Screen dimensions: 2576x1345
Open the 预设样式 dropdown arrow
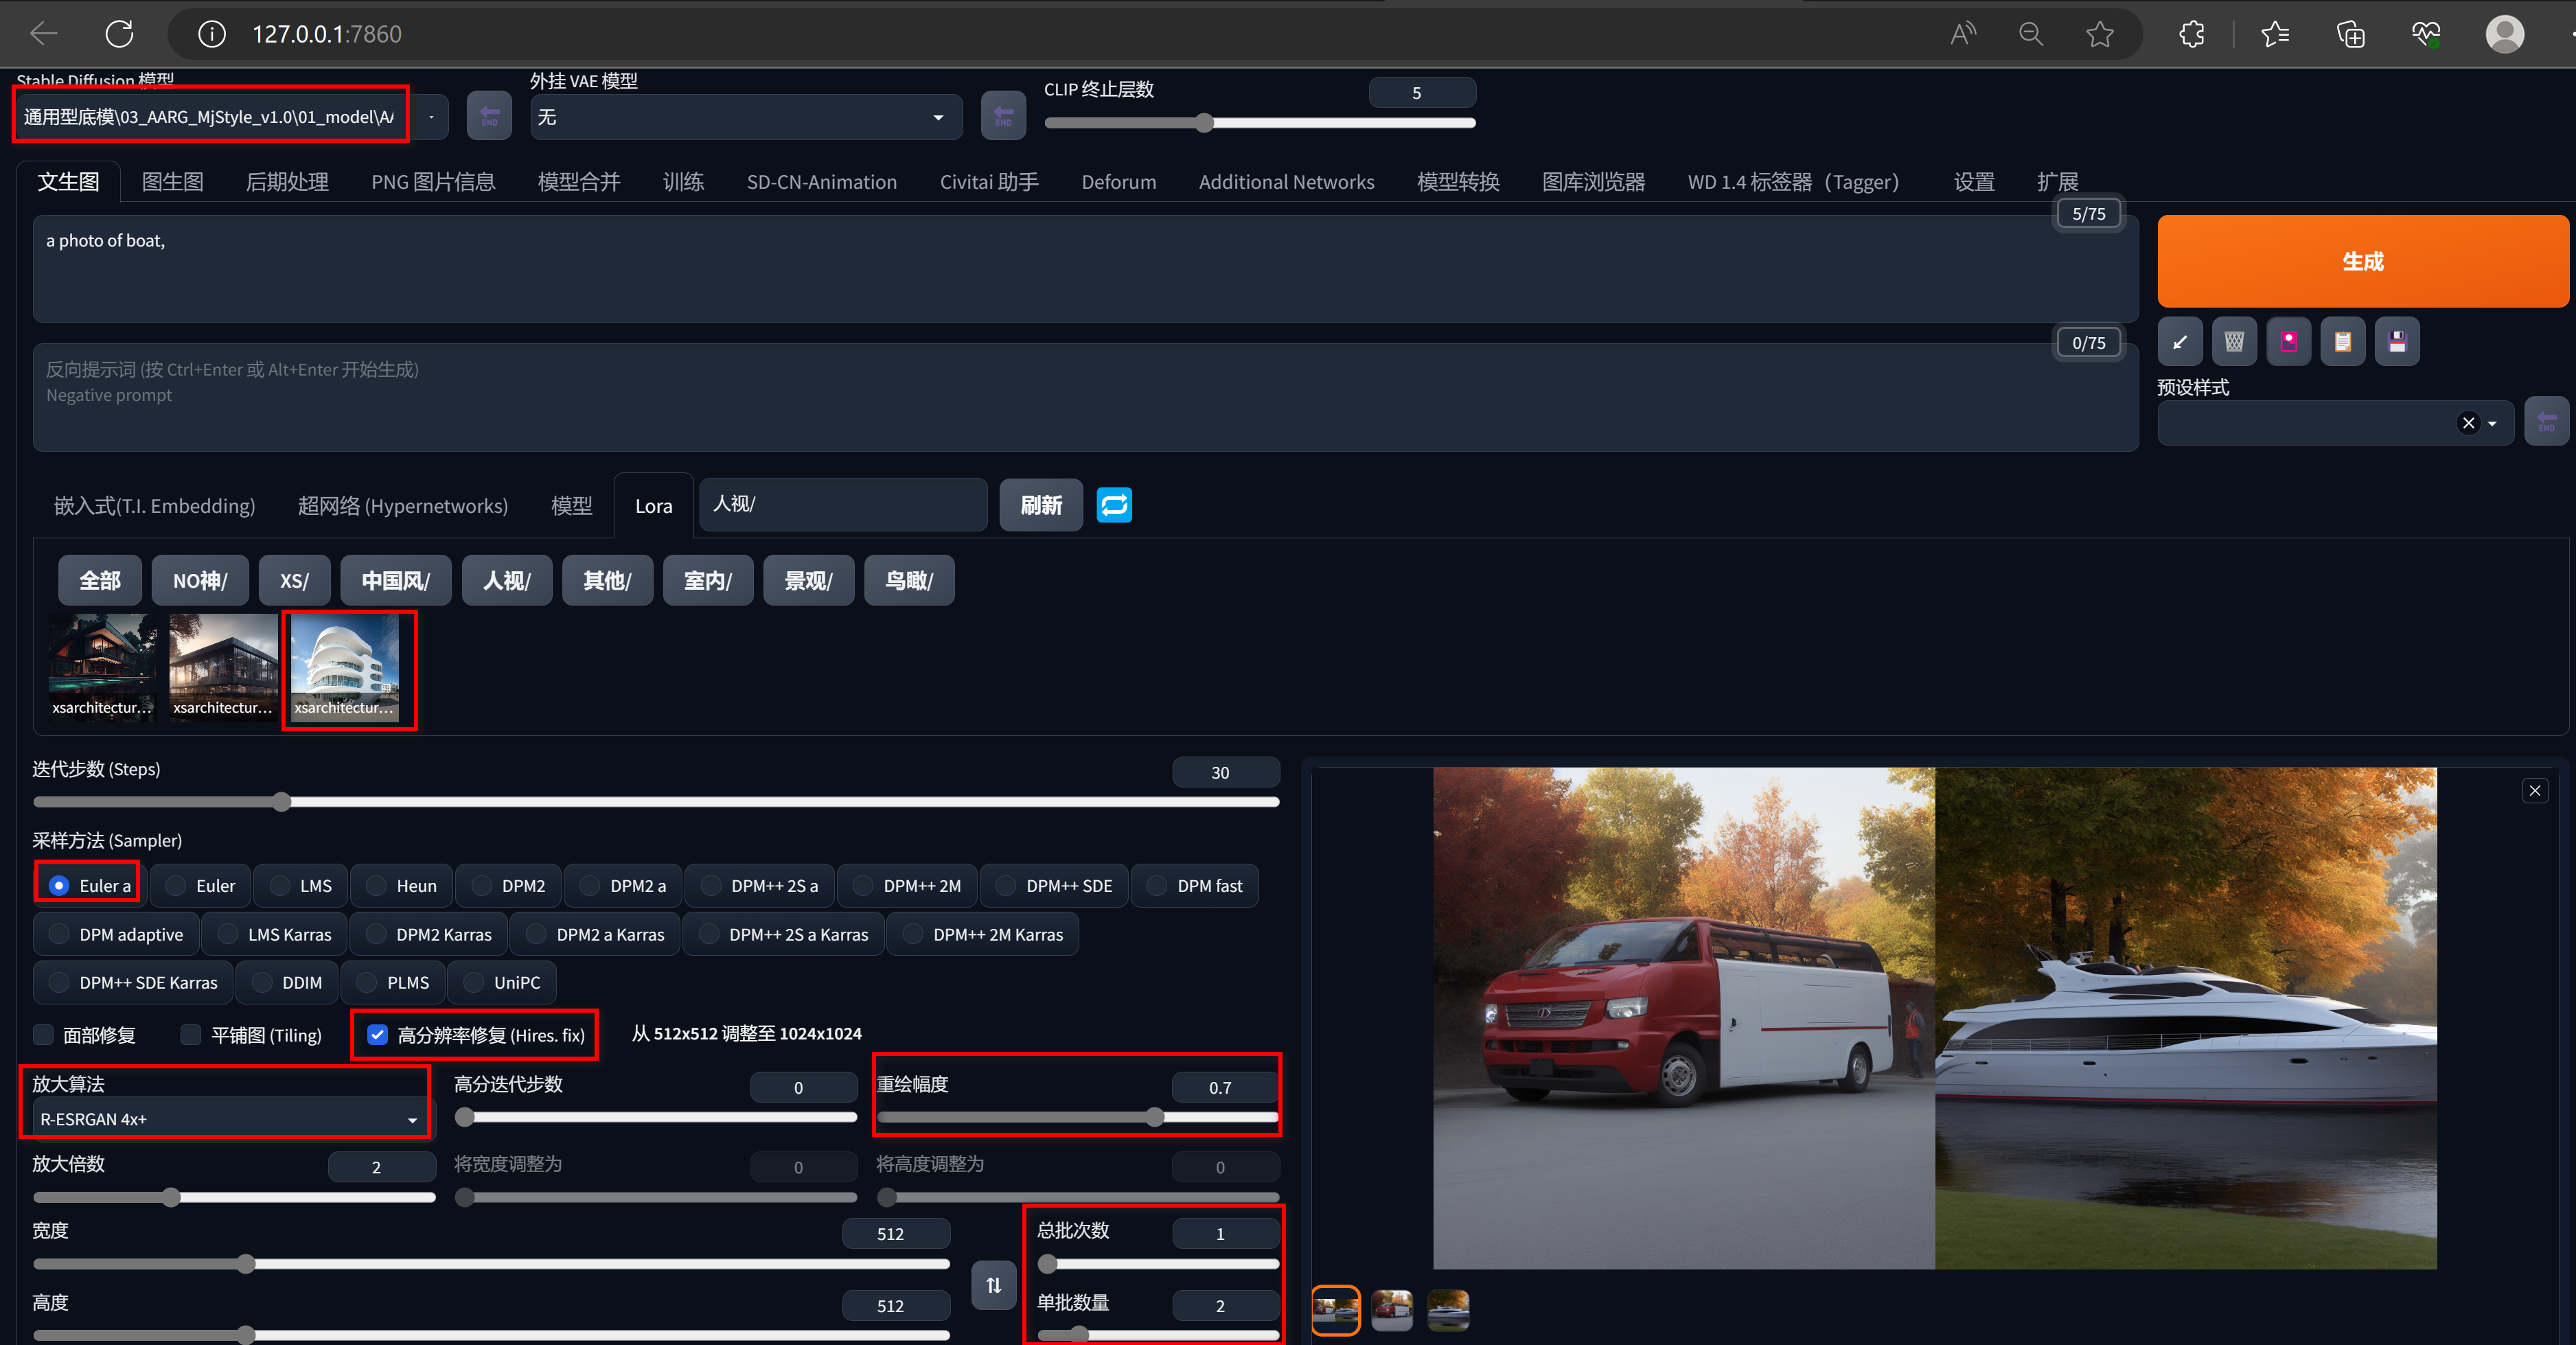(x=2492, y=423)
